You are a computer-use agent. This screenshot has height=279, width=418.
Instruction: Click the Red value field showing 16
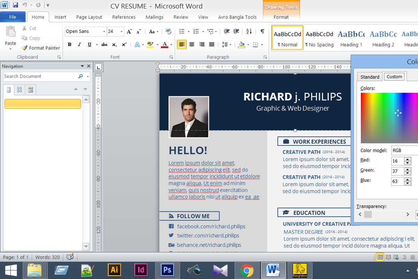coord(397,161)
